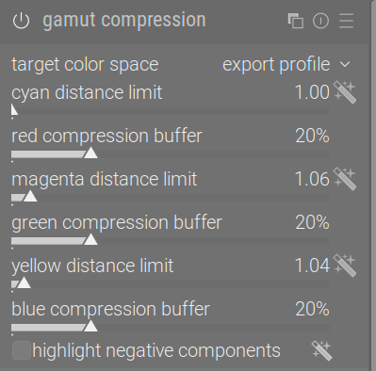376x371 pixels.
Task: Click the red compression buffer 20% value
Action: pos(312,136)
